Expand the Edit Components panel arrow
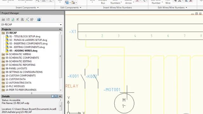The image size is (203, 114). point(80,8)
